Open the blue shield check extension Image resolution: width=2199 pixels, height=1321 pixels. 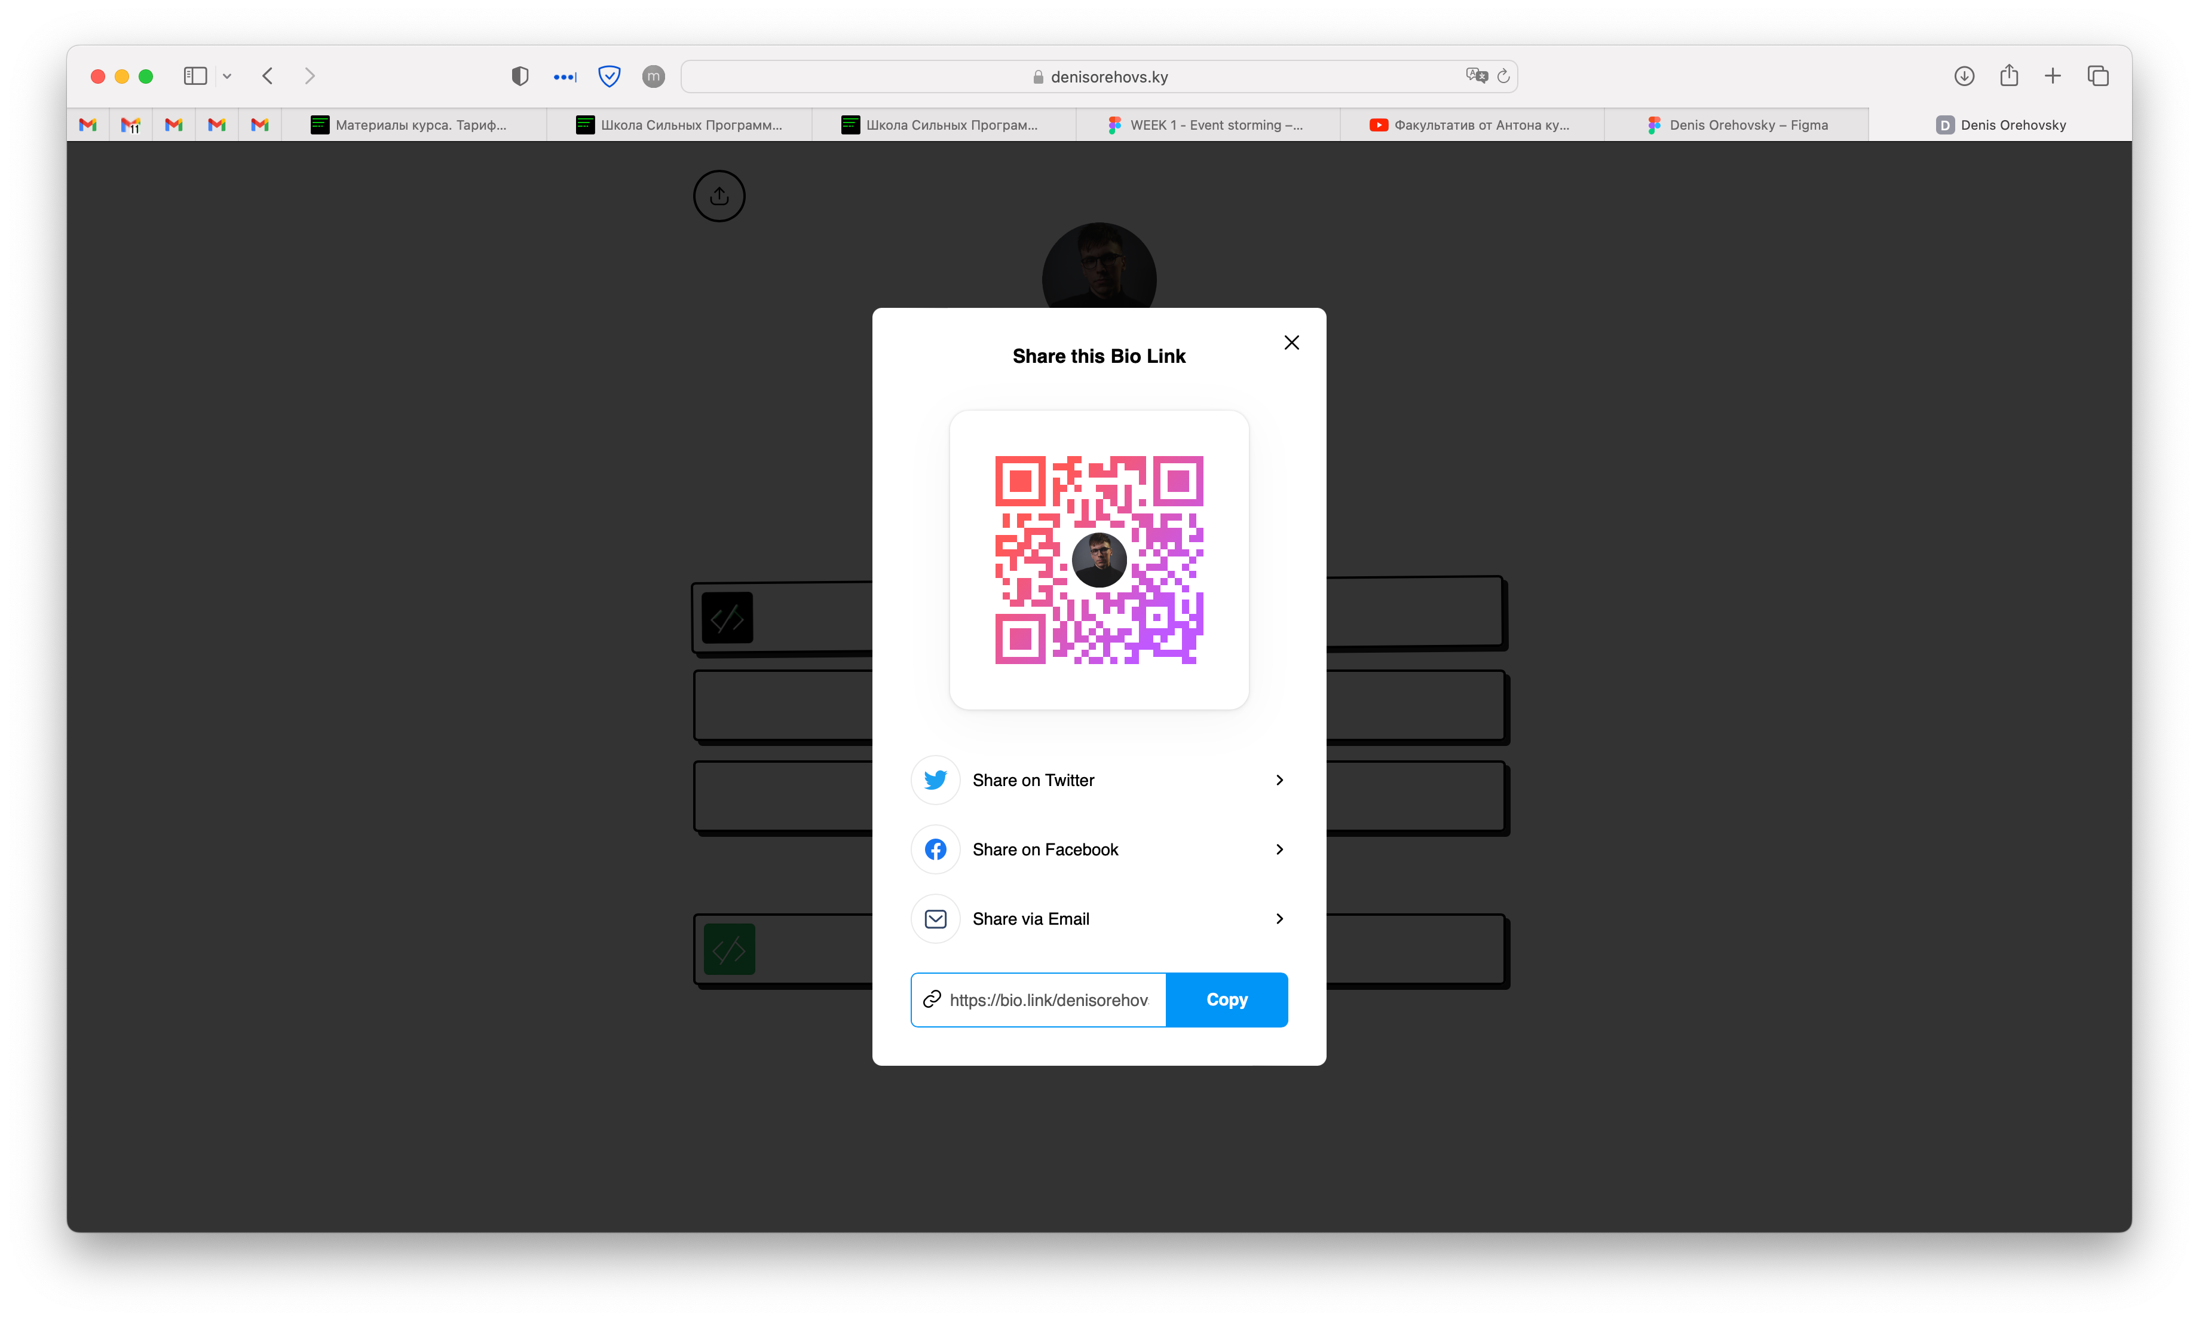click(x=610, y=77)
